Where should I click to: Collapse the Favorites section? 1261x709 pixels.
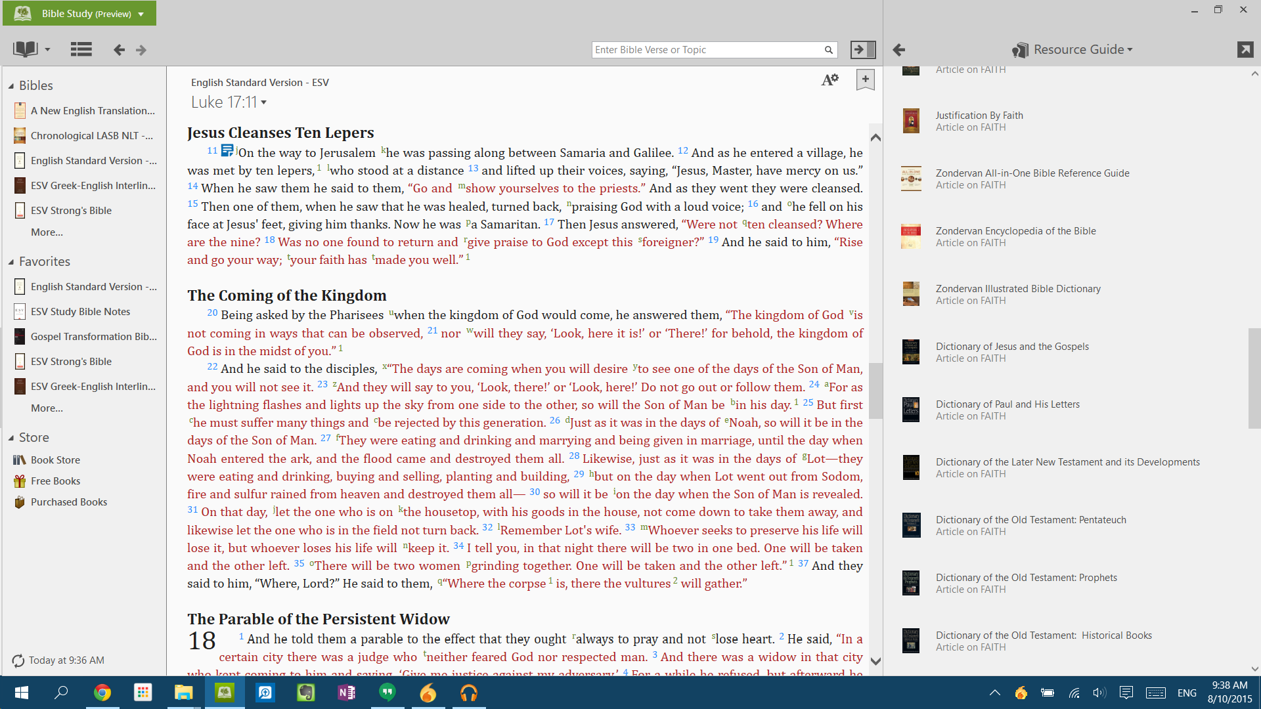(11, 262)
